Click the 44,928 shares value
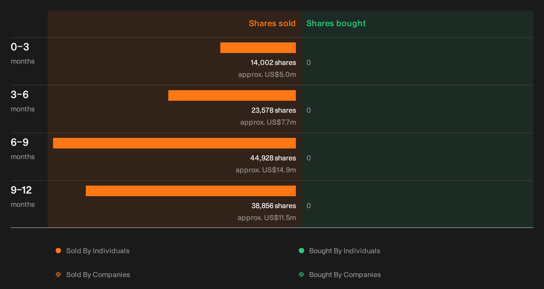544x289 pixels. (273, 158)
